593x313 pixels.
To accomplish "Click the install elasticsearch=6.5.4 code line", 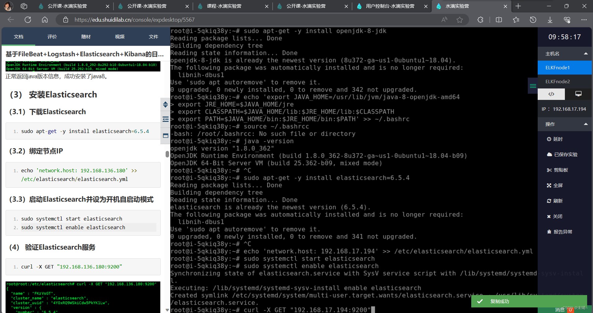I will coord(85,131).
